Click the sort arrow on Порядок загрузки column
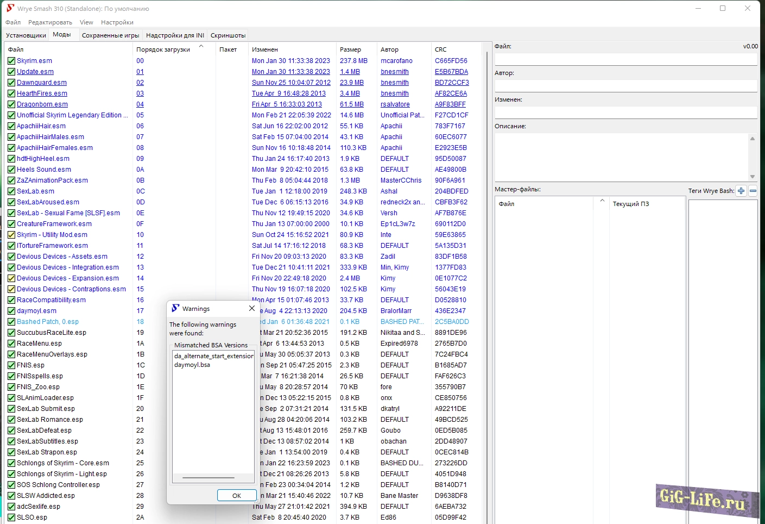Viewport: 765px width, 524px height. point(201,47)
